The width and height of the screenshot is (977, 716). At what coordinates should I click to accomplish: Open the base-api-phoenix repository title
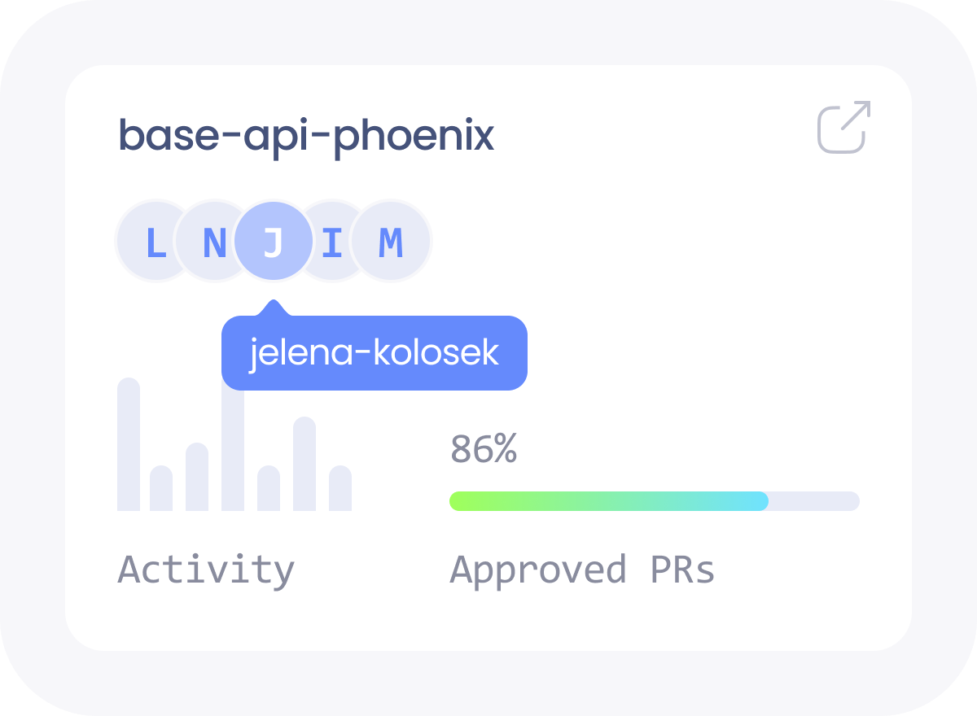pyautogui.click(x=306, y=135)
